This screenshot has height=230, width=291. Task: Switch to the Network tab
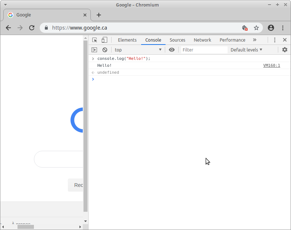point(202,40)
